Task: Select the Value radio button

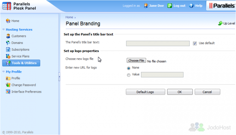Action: point(129,75)
